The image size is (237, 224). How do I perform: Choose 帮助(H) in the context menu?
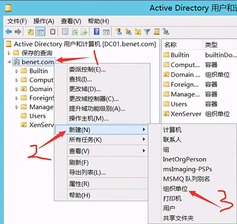tap(80, 195)
